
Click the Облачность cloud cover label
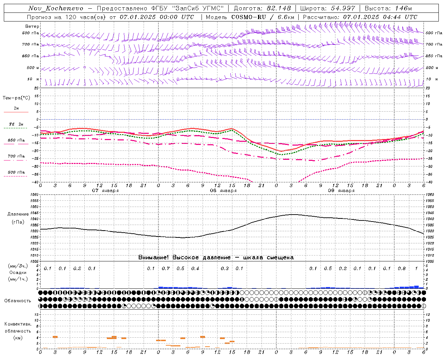[18, 301]
